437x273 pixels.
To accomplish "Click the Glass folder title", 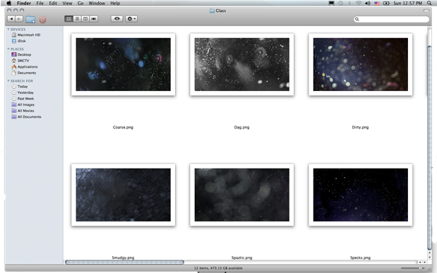I will (x=218, y=11).
